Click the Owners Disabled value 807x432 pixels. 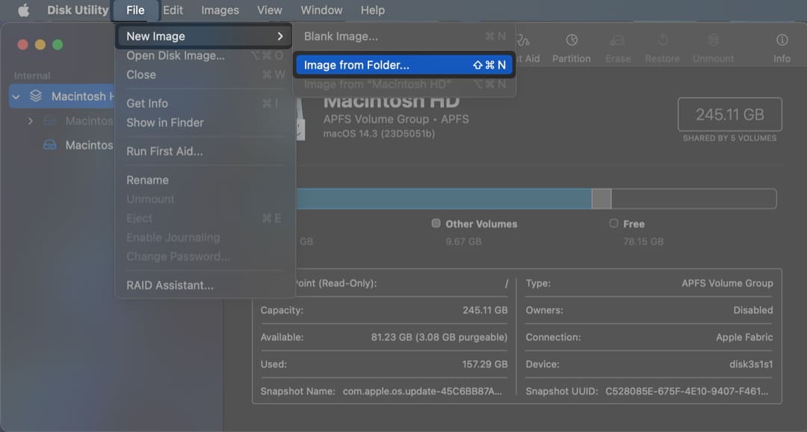pos(753,310)
